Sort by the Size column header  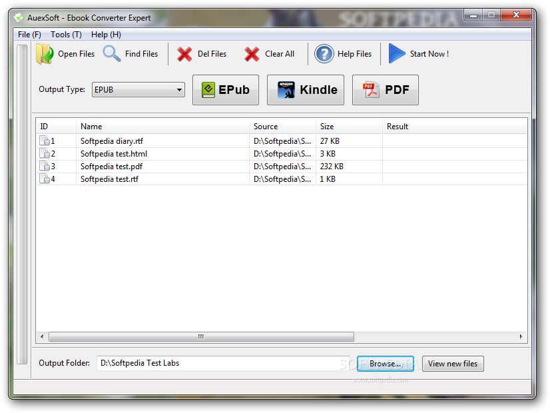pyautogui.click(x=349, y=127)
